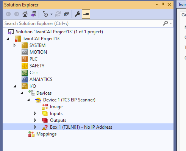Select the PLC tree item
The height and width of the screenshot is (151, 186).
(33, 59)
